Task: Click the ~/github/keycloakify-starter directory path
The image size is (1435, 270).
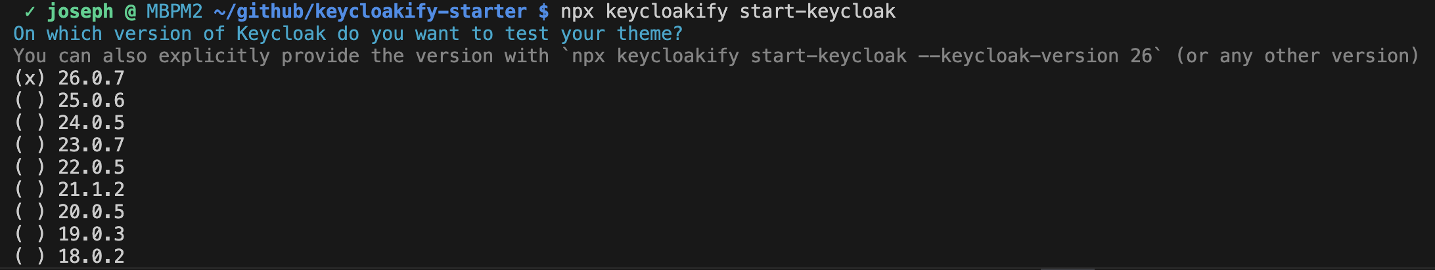Action: (x=370, y=12)
